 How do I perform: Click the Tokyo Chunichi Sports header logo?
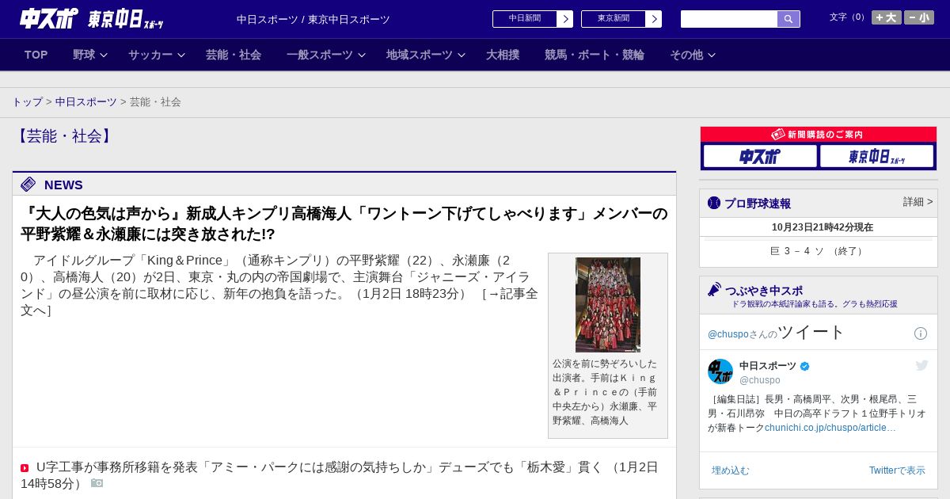tap(125, 19)
